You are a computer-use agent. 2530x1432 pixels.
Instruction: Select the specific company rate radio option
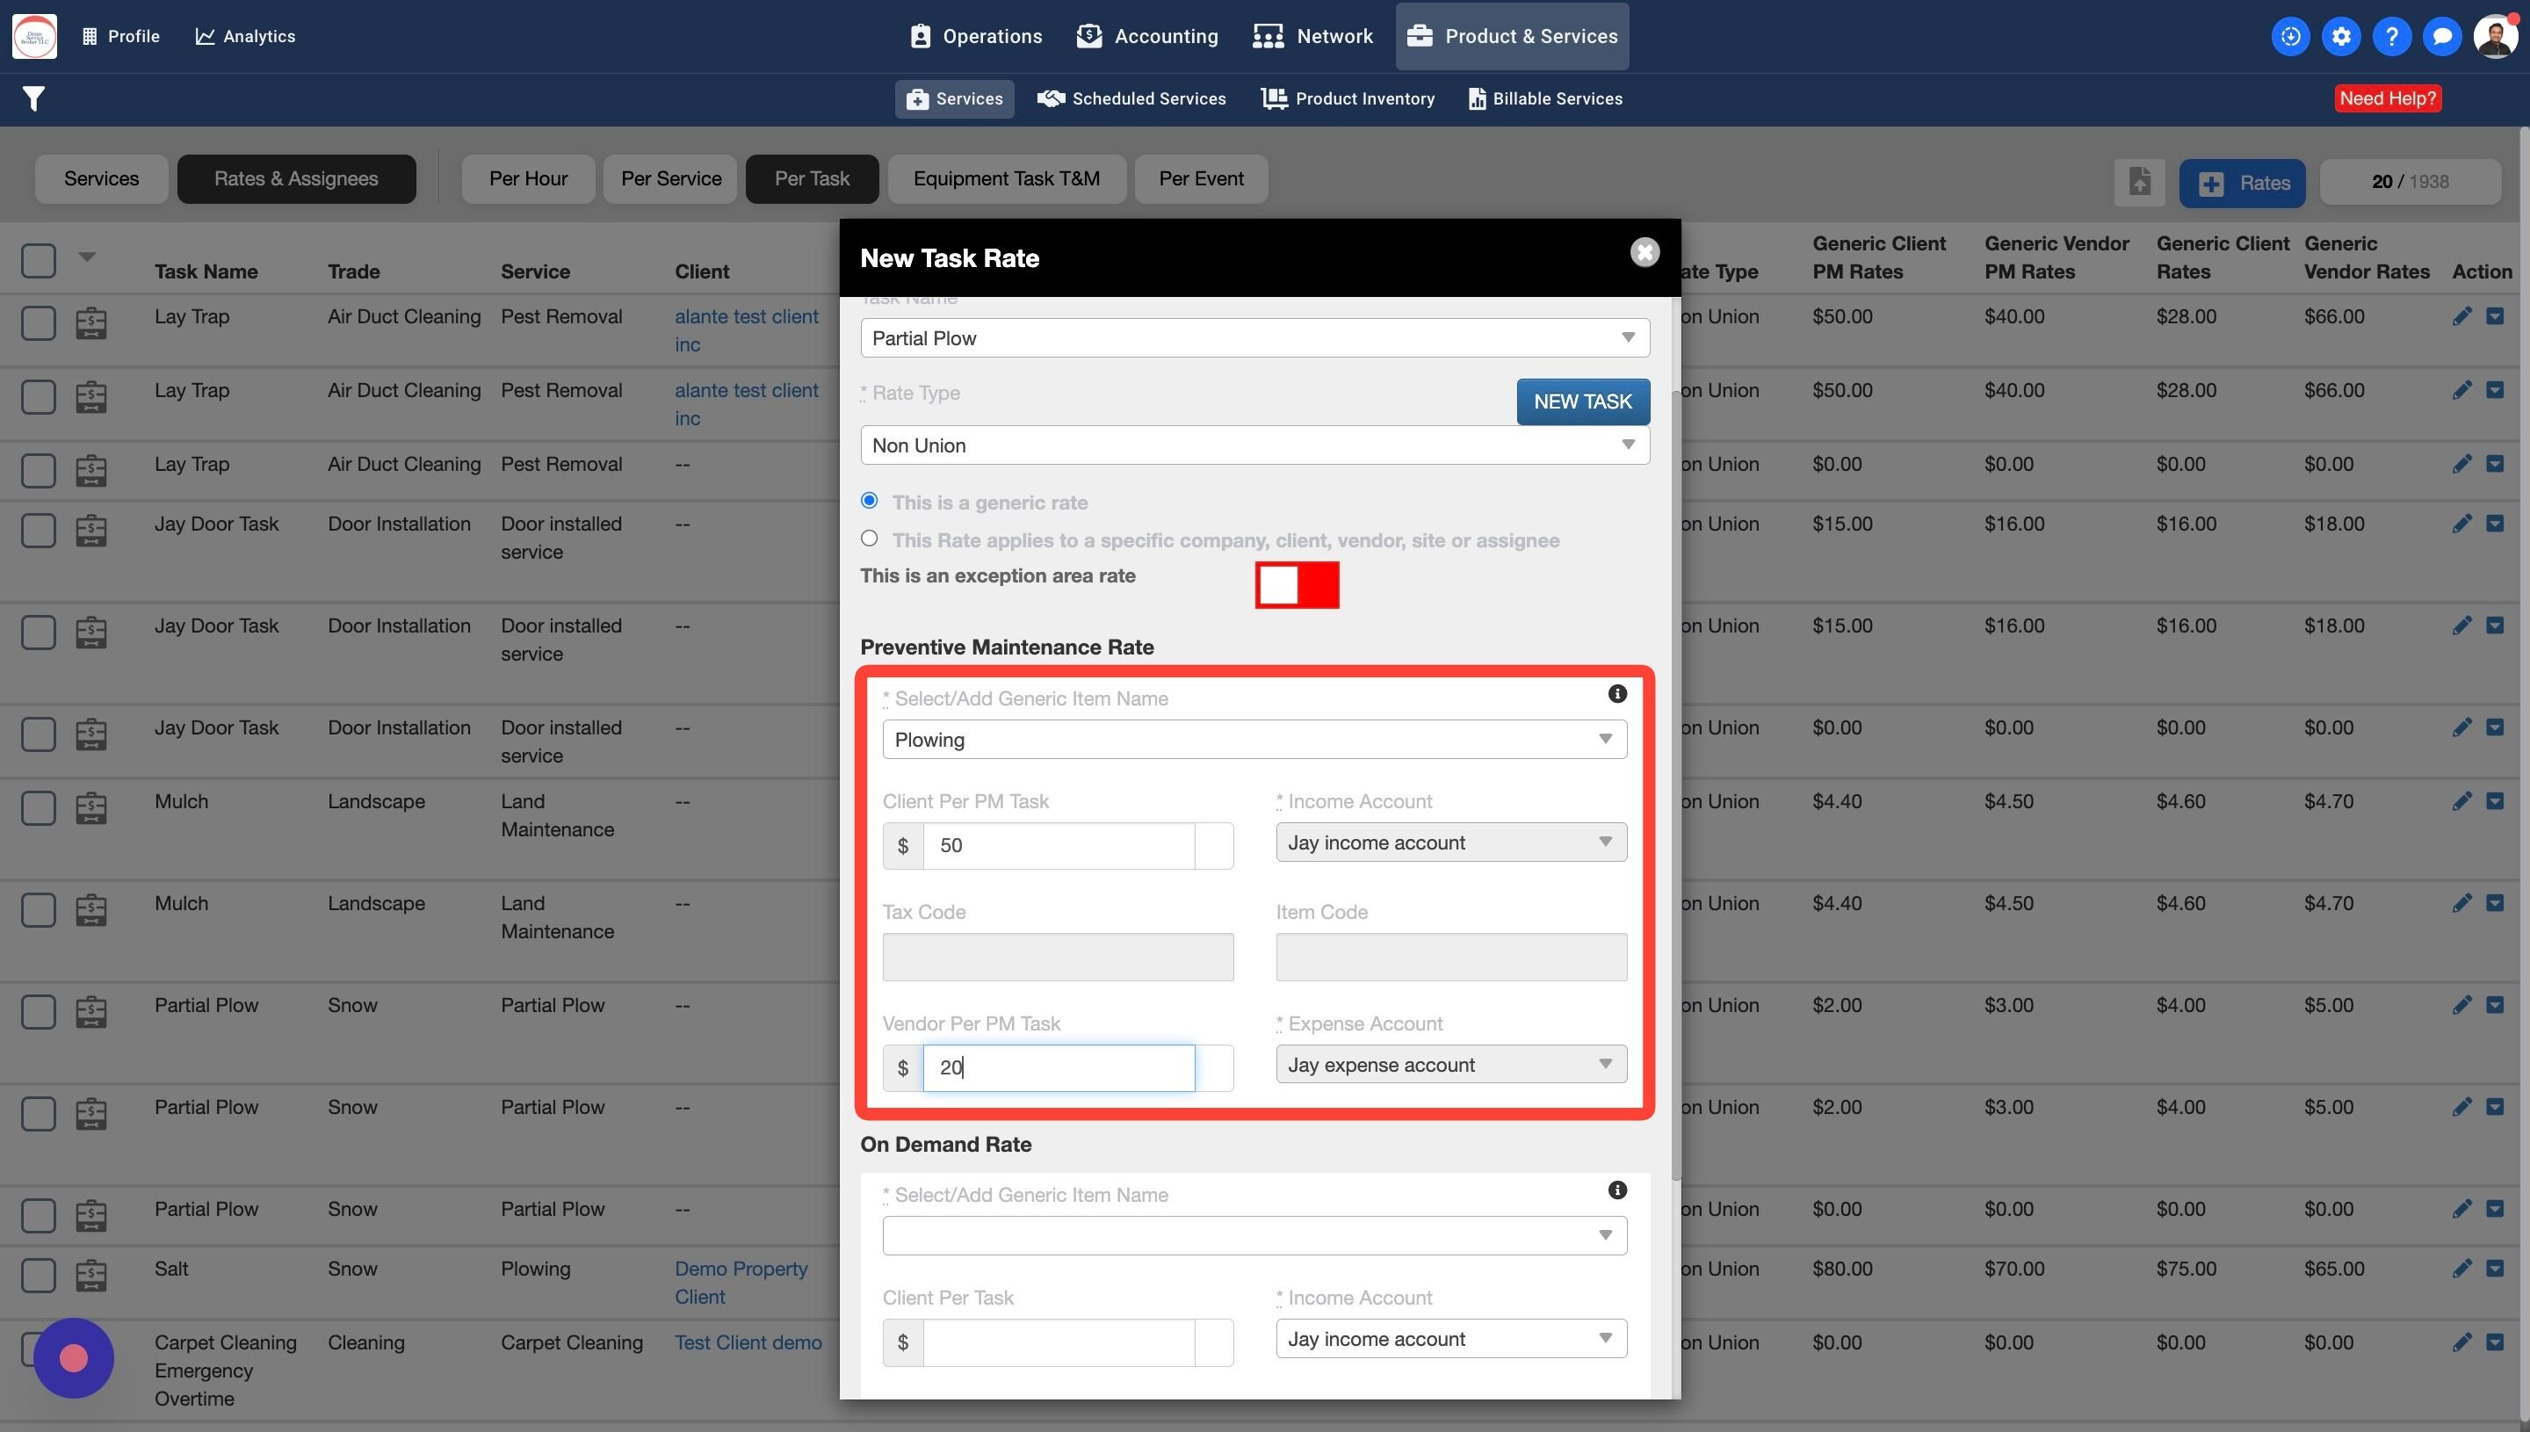[x=869, y=538]
